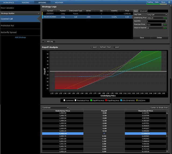
Task: Click Theoretical Price value 6.690963
Action: [x=145, y=136]
